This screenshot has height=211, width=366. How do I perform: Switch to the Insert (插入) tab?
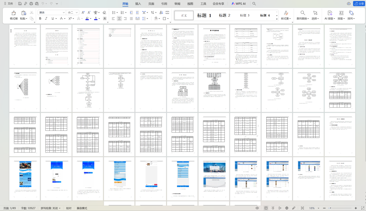point(138,4)
